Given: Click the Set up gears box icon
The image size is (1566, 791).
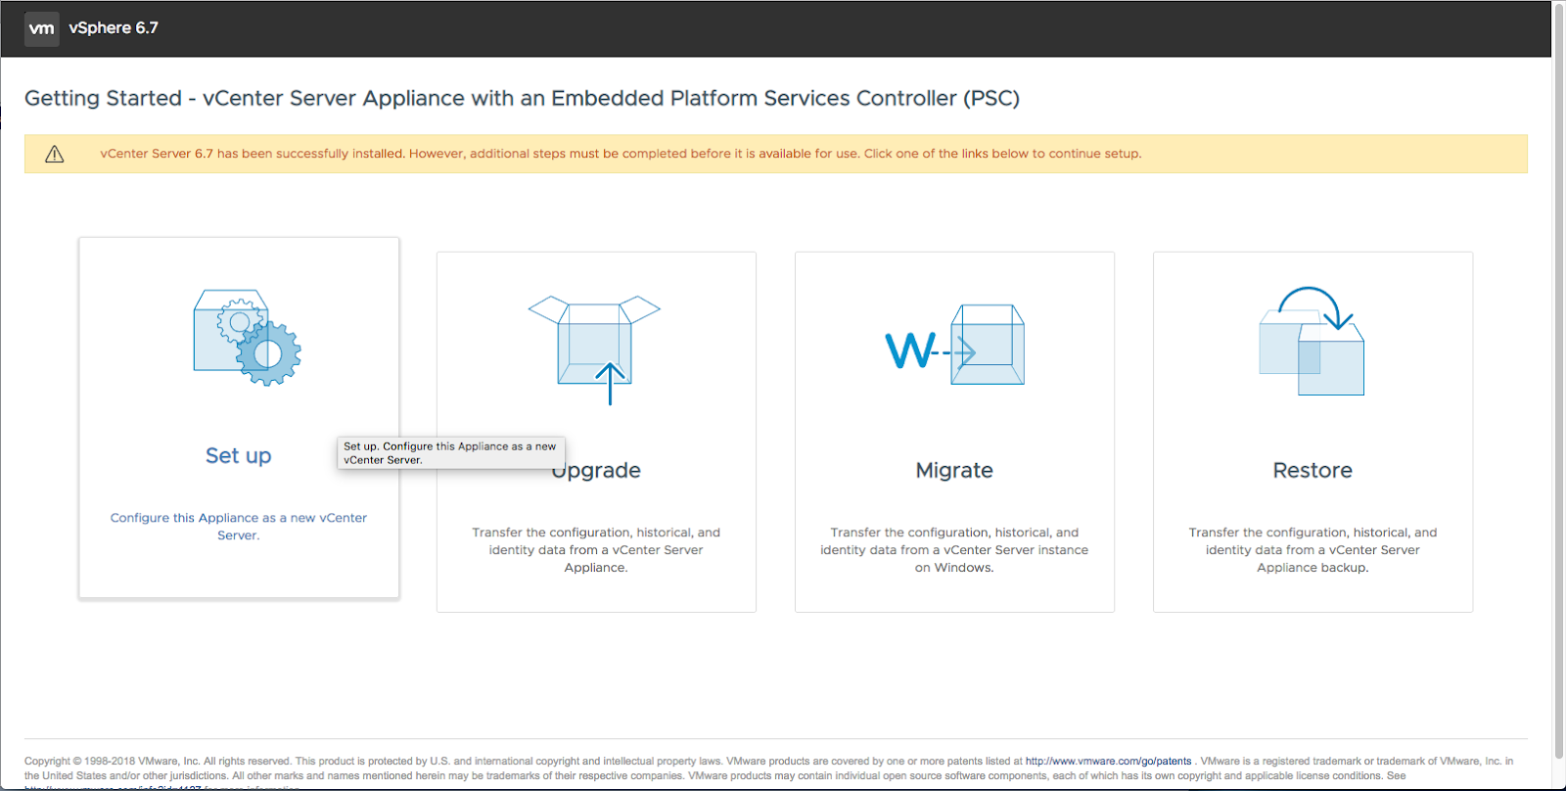Looking at the screenshot, I should tap(247, 337).
